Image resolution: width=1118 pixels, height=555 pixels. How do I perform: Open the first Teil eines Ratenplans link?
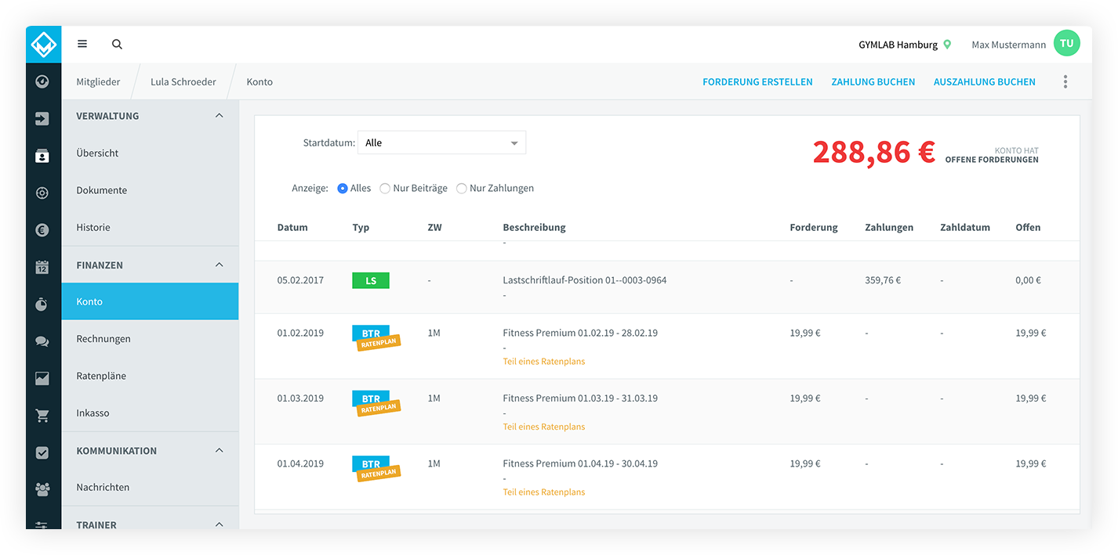(x=544, y=362)
